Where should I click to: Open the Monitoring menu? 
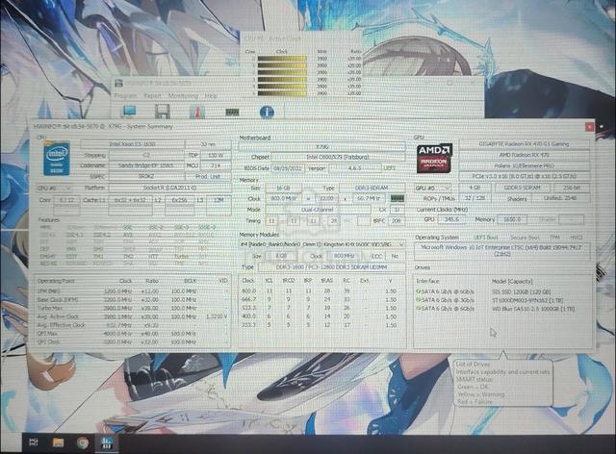(183, 96)
